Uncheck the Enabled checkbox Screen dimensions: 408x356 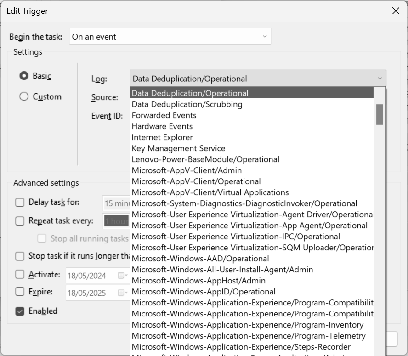click(20, 311)
